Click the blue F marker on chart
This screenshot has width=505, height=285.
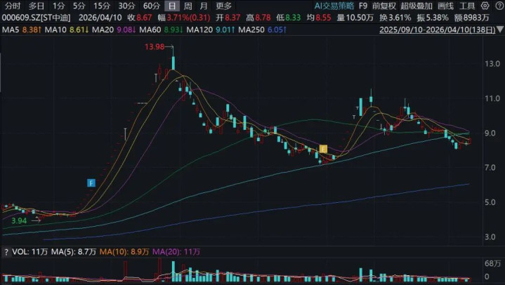91,183
